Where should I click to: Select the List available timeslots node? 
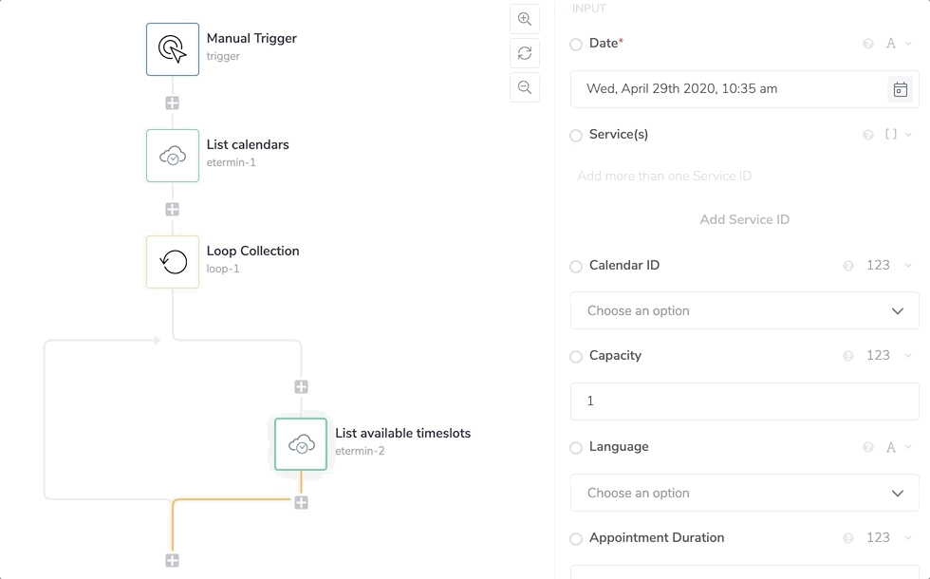(301, 444)
